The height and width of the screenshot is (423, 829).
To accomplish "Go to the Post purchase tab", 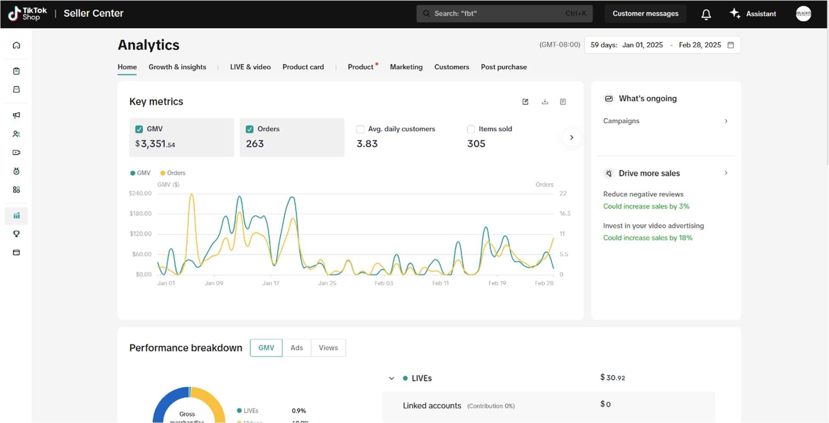I will click(504, 67).
